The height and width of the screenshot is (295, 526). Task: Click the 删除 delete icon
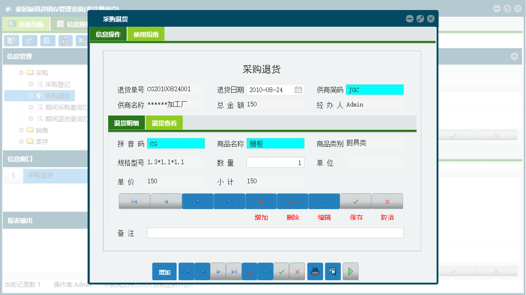tap(292, 201)
